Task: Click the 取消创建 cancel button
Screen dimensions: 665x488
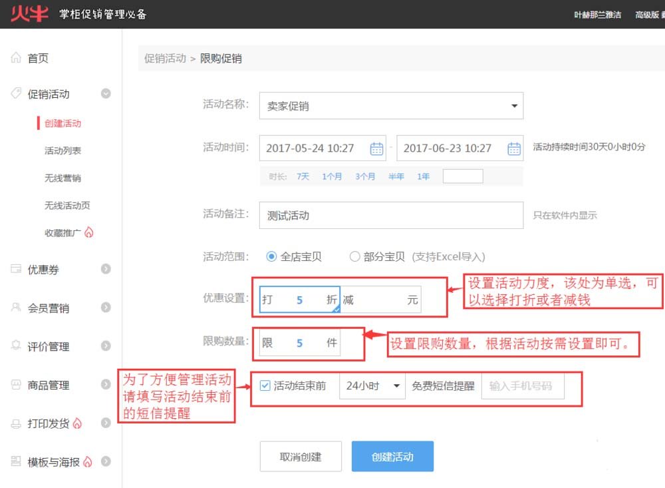Action: point(301,456)
